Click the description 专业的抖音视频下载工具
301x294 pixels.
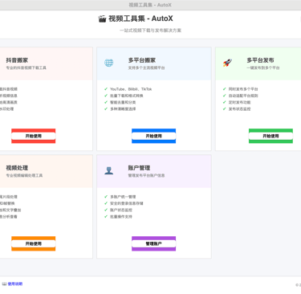(x=26, y=67)
